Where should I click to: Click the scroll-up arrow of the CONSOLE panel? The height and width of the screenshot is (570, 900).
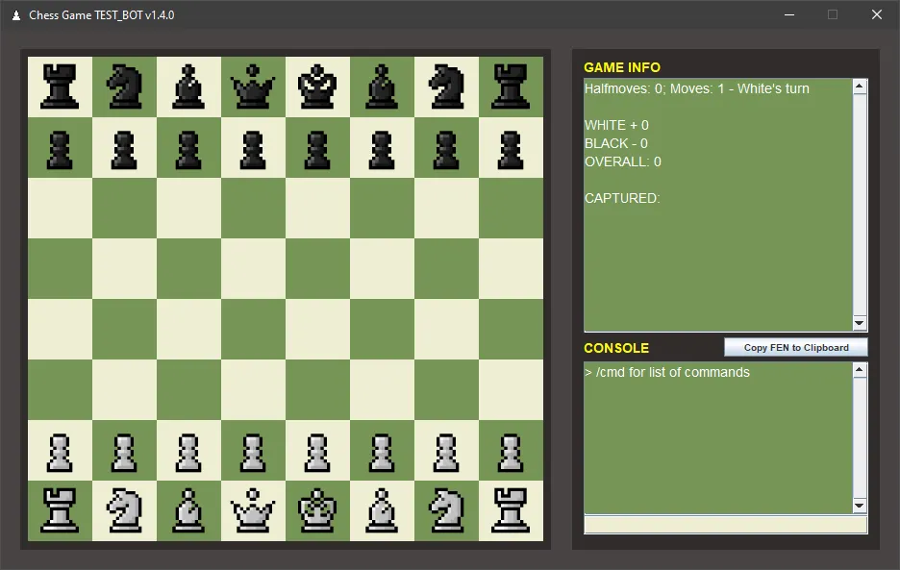point(859,367)
